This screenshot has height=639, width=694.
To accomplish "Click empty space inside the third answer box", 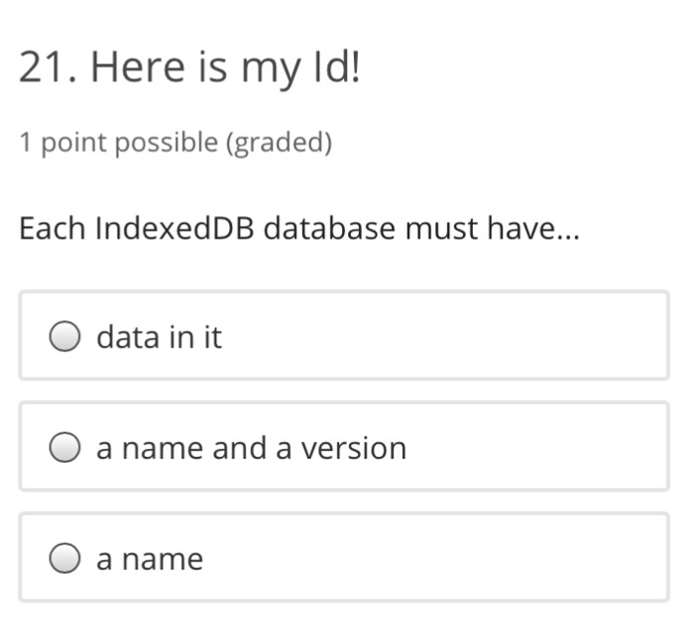I will click(x=436, y=560).
